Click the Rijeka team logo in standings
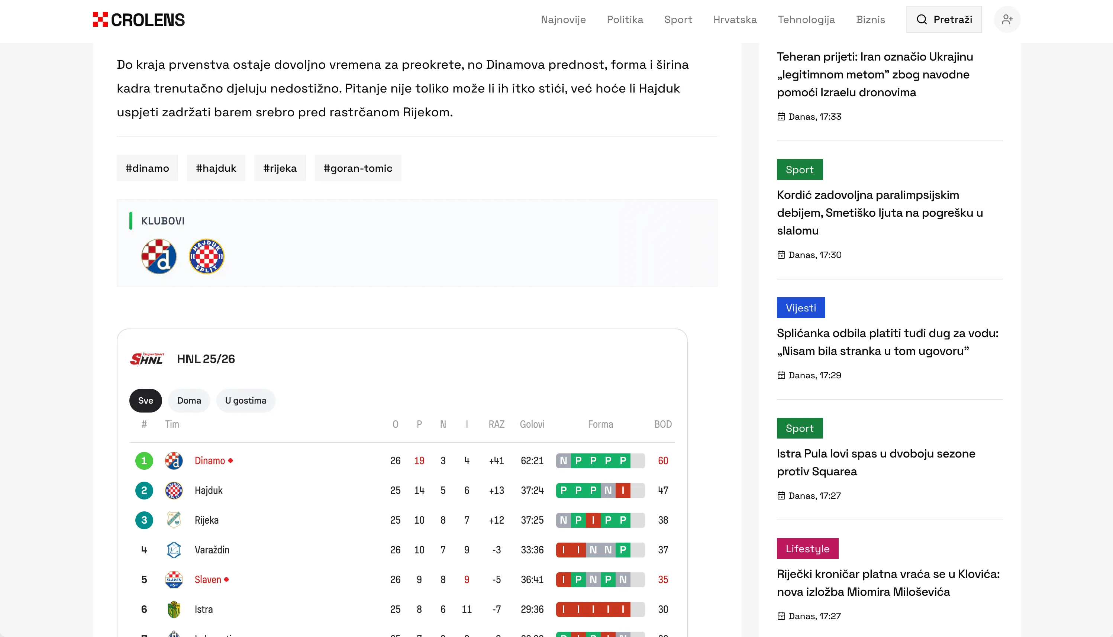 point(174,520)
